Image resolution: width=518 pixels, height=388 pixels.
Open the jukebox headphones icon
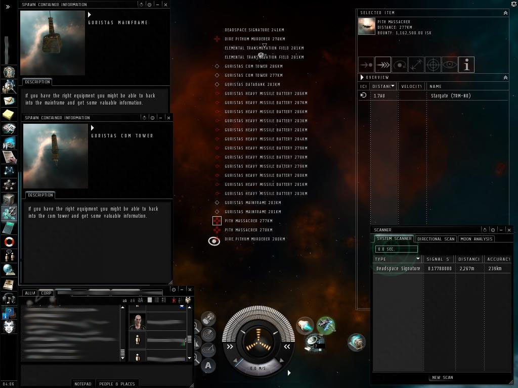[x=9, y=299]
